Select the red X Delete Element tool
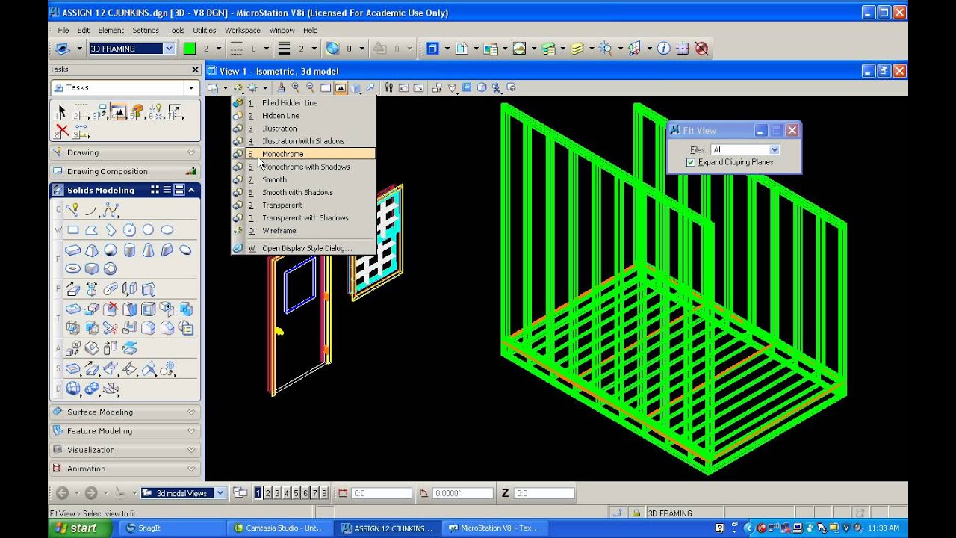This screenshot has height=538, width=956. (61, 132)
